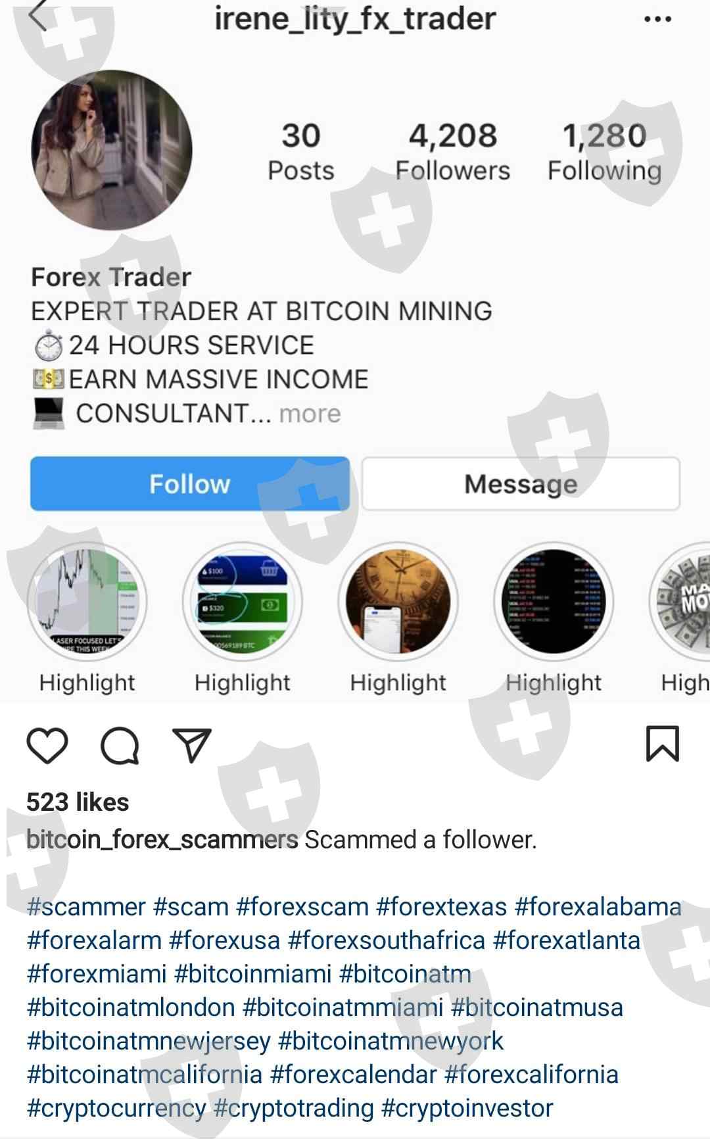Follow the irene_lity_fx_trader account
This screenshot has height=1139, width=710.
[x=190, y=484]
